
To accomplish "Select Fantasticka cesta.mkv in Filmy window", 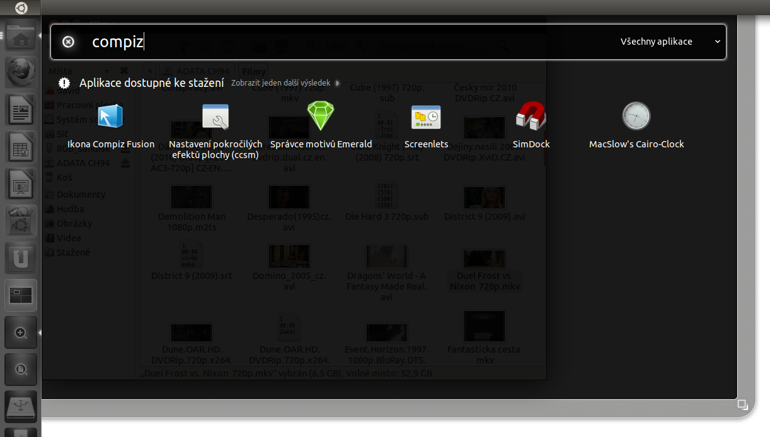I will 485,338.
